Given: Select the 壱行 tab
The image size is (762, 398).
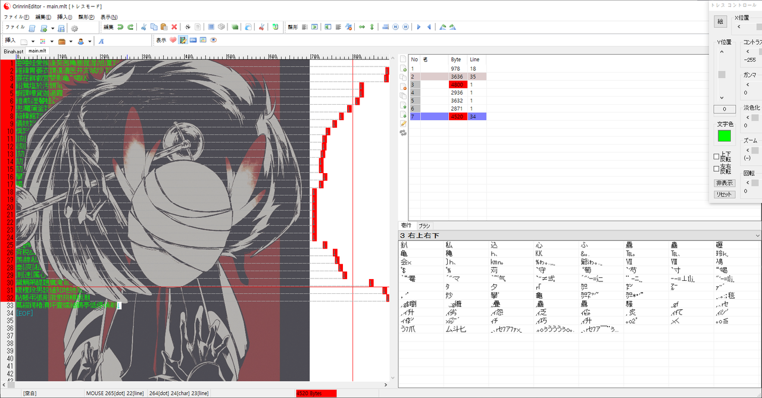Looking at the screenshot, I should point(407,225).
